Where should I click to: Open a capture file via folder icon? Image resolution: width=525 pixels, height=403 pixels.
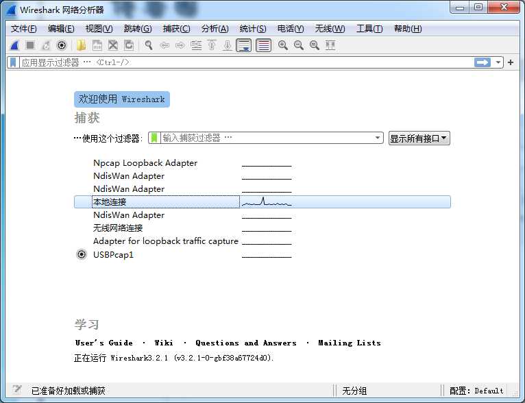pyautogui.click(x=81, y=45)
